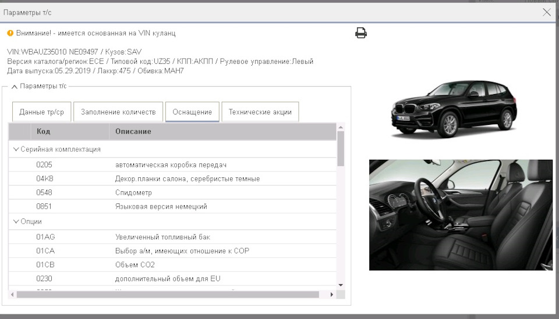Open the Технические акции tab
Image resolution: width=559 pixels, height=319 pixels.
(260, 112)
